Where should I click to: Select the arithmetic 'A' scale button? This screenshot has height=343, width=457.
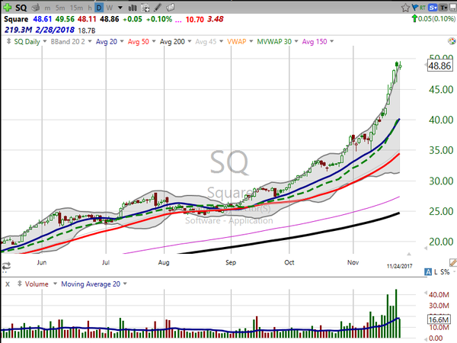[428, 272]
